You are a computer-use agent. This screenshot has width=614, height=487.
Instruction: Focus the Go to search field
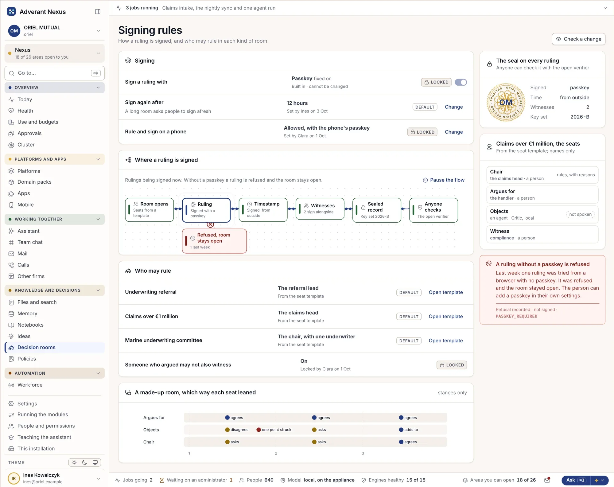(x=55, y=73)
